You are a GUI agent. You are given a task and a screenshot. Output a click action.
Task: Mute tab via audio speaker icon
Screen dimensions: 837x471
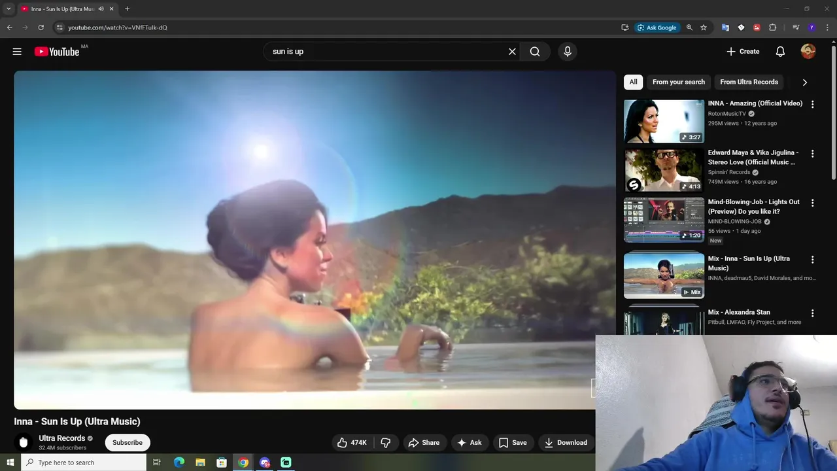pos(101,9)
